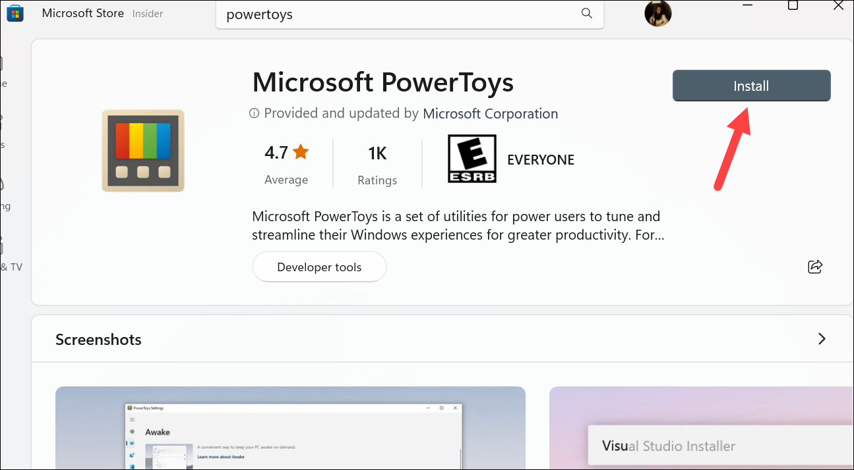Select Movies & TV in the sidebar

(11, 267)
